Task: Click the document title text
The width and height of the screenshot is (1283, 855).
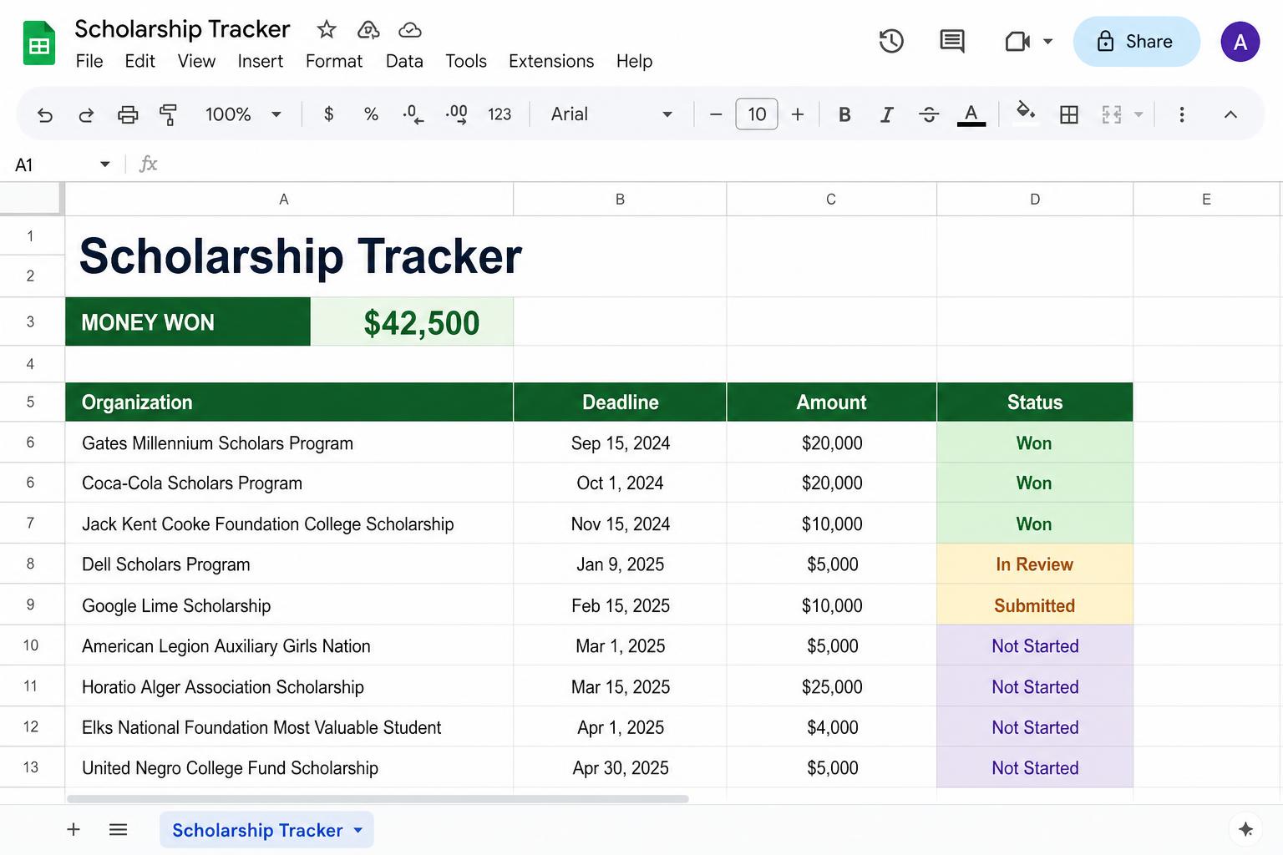Action: (x=182, y=29)
